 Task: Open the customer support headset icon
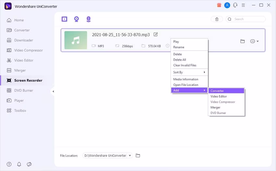pos(235,5)
